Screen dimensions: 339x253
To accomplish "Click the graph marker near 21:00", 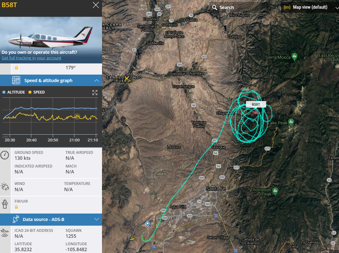I will click(77, 117).
